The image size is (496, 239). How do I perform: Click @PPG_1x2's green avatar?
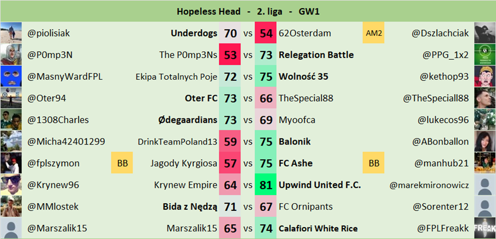click(x=485, y=55)
